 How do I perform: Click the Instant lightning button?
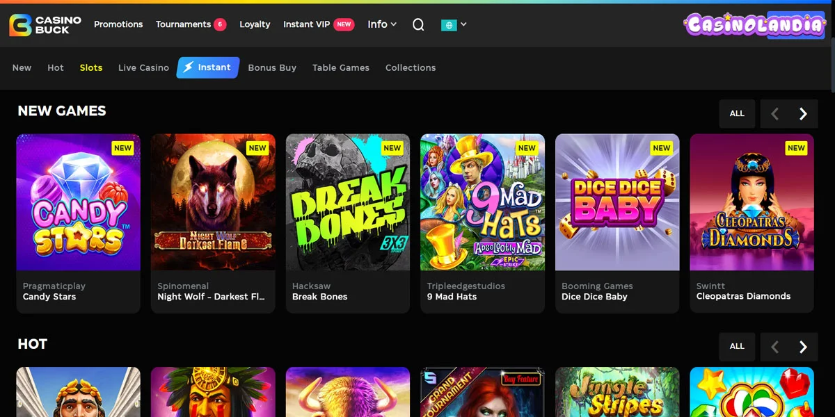208,67
